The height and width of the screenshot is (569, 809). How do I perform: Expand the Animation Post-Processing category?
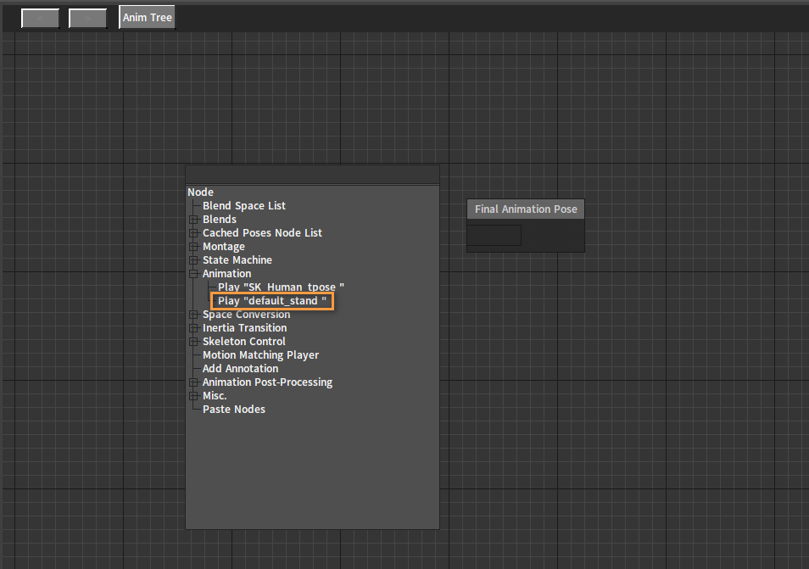coord(193,382)
